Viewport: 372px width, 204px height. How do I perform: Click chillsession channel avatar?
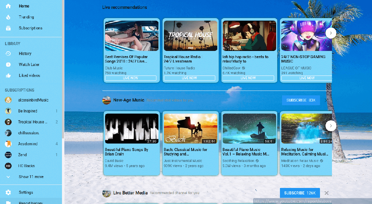pyautogui.click(x=8, y=133)
